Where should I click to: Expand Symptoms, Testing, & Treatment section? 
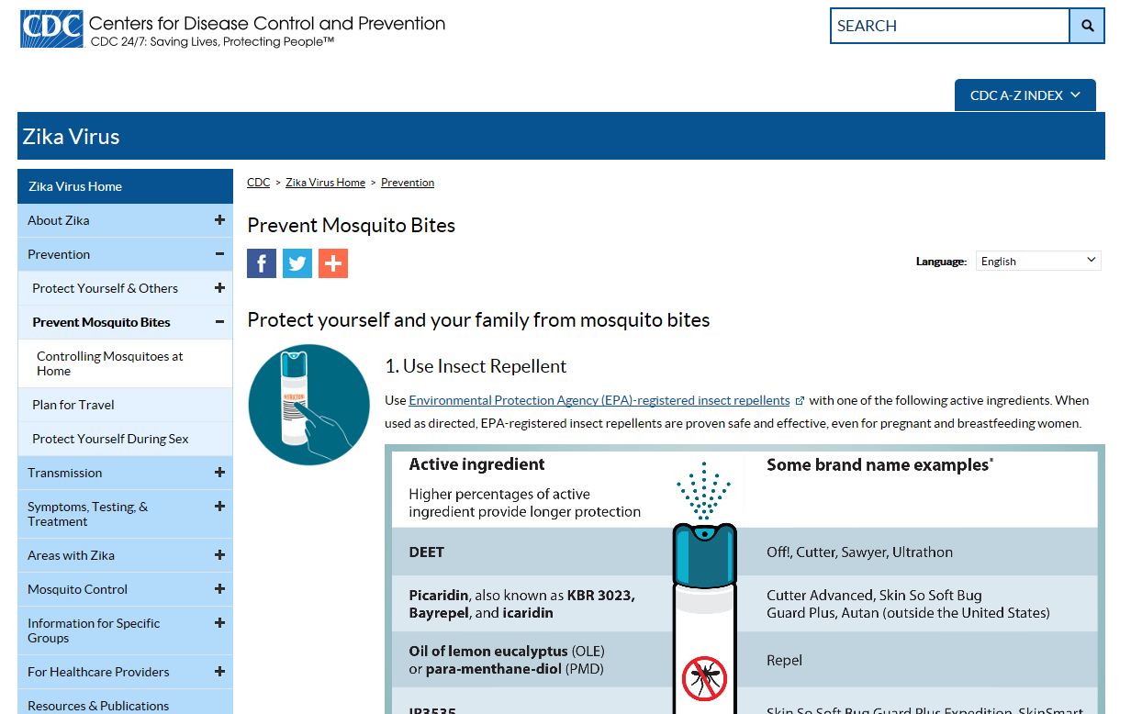click(x=219, y=507)
